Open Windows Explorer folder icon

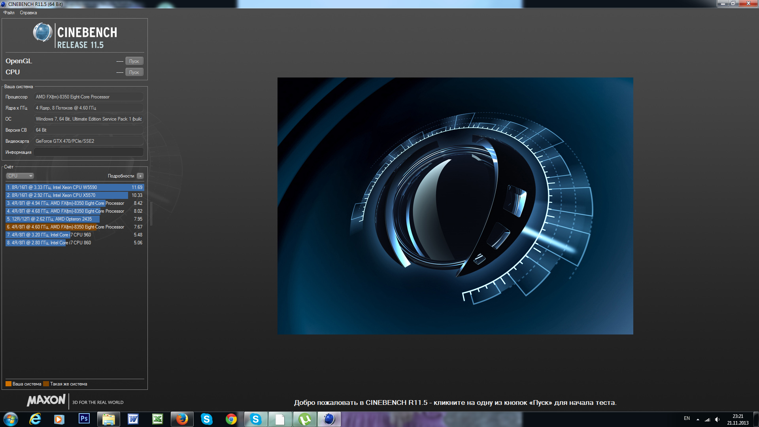coord(108,419)
